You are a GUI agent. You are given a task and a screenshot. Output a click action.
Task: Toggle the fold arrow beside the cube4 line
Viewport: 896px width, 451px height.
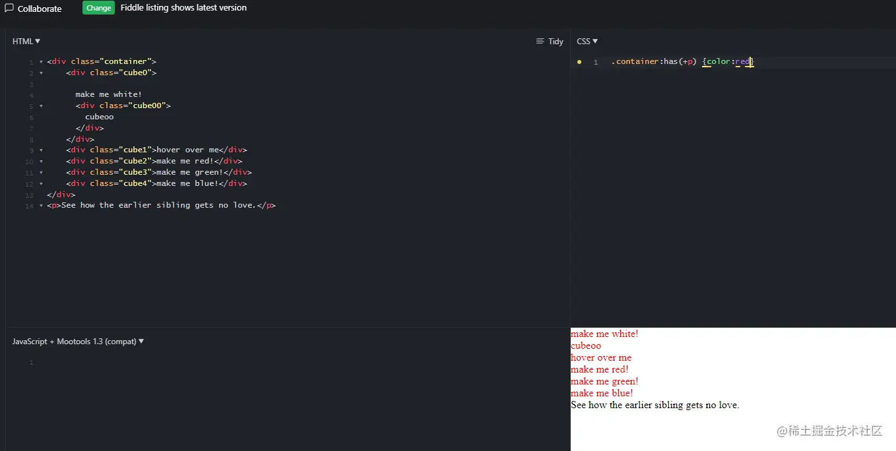[x=41, y=184]
